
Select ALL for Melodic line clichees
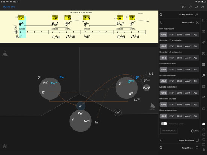tap(195, 93)
